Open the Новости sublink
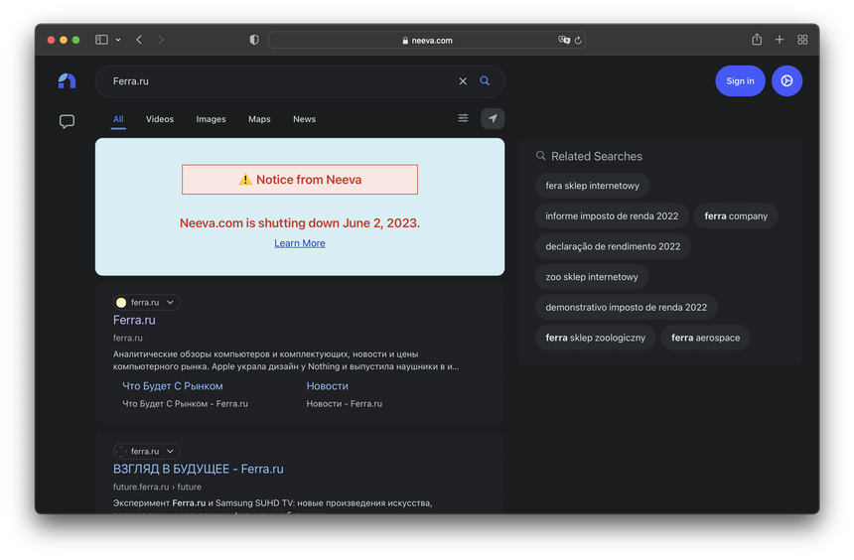Image resolution: width=854 pixels, height=560 pixels. (x=328, y=385)
